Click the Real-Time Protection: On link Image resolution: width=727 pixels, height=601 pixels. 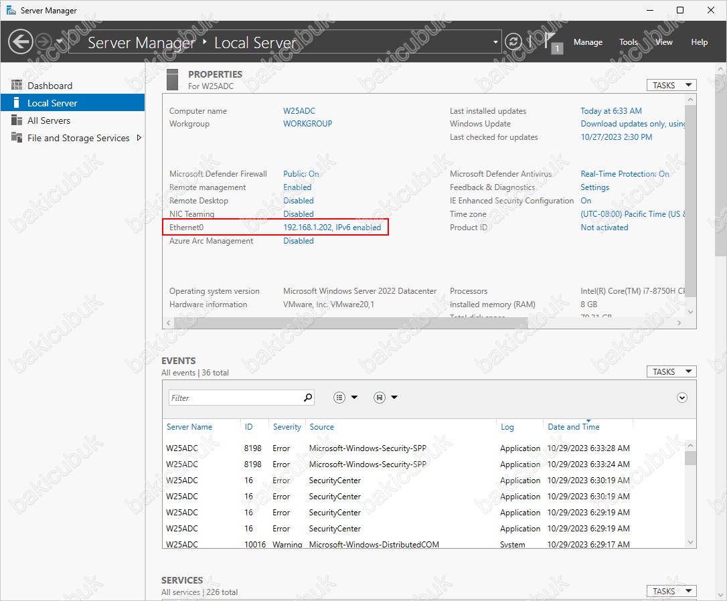coord(625,174)
